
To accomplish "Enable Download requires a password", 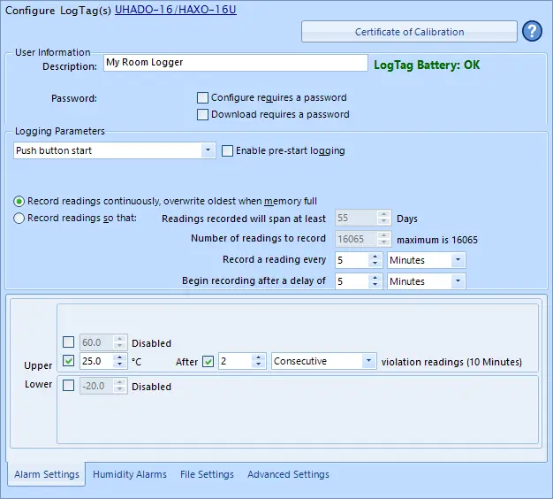I will 203,114.
